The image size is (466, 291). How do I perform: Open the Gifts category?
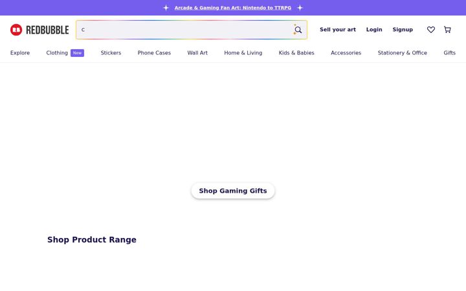[x=449, y=53]
